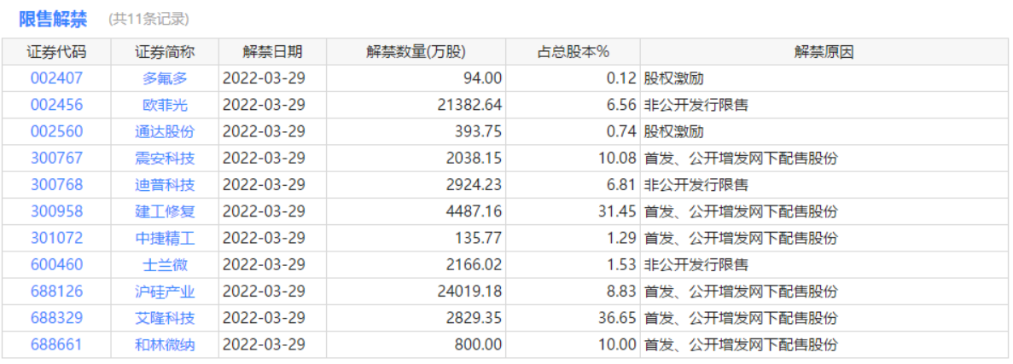Open stock code 002407 link
This screenshot has width=1013, height=364.
tap(56, 79)
